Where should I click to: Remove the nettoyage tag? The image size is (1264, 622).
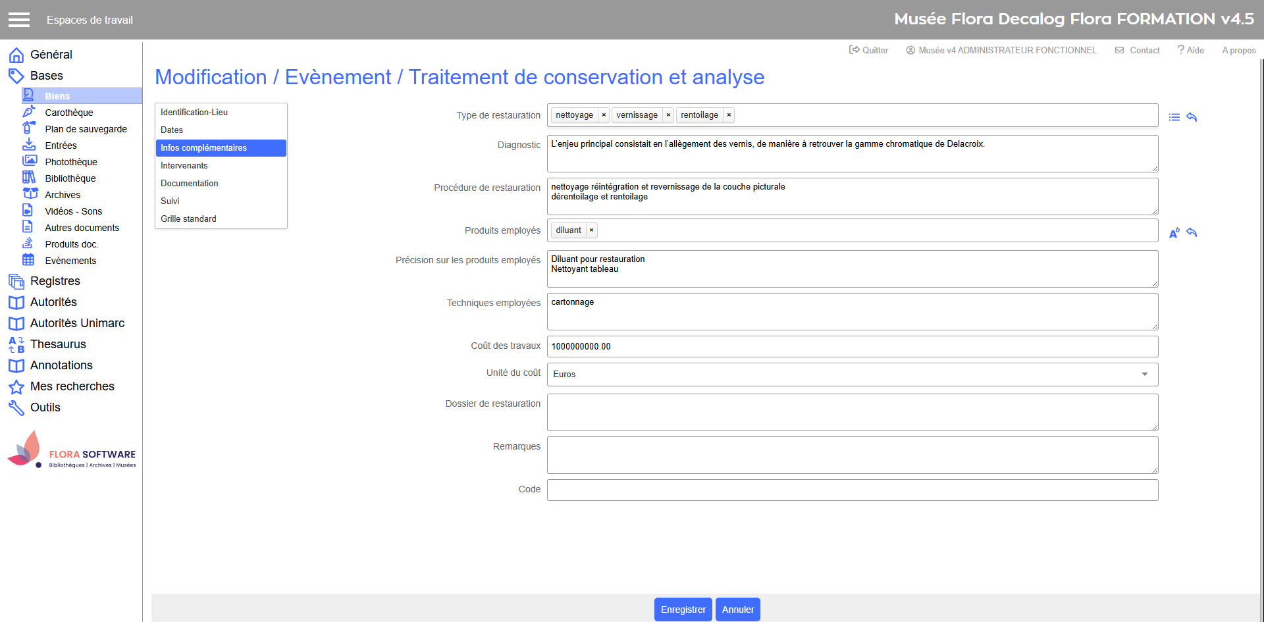click(x=604, y=115)
